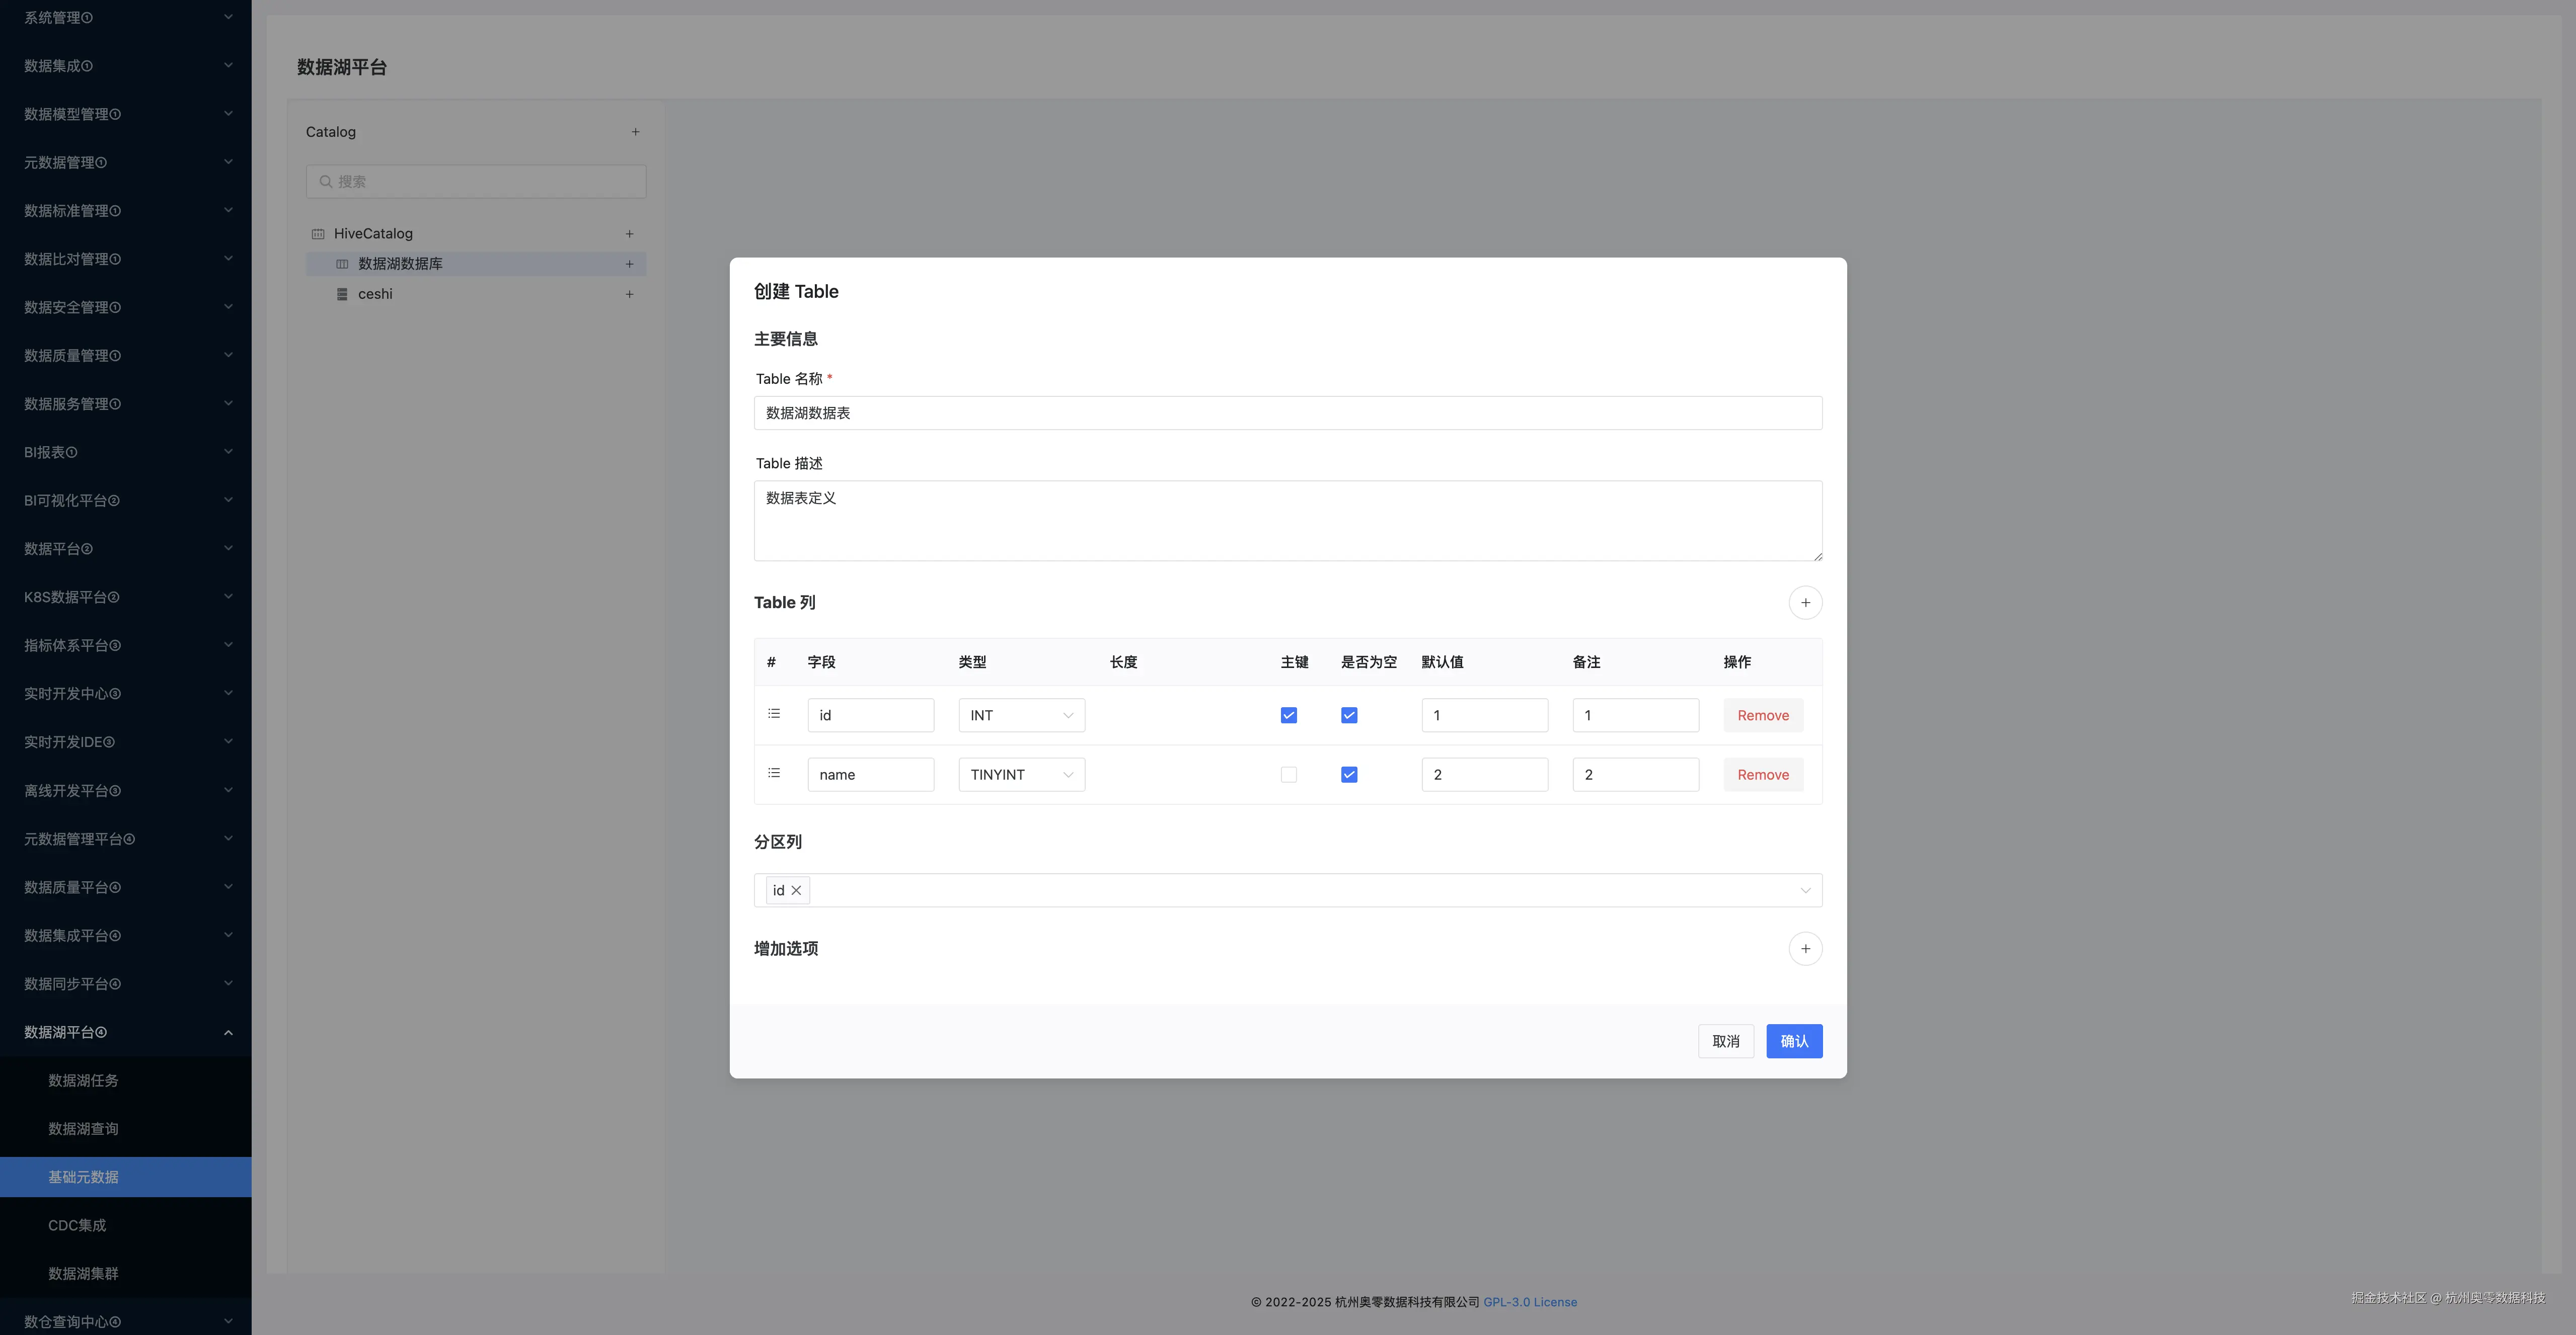Click plus icon next to 数据湖数据库
The image size is (2576, 1335).
click(x=629, y=264)
